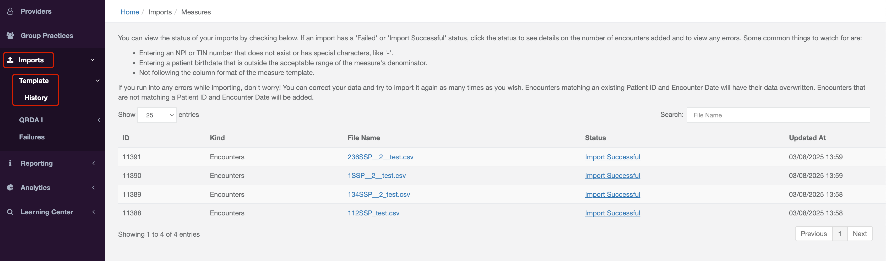Open the Failures menu item
This screenshot has width=886, height=261.
32,137
